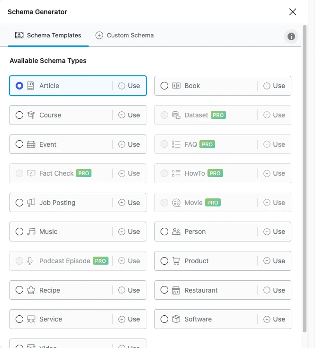Use the Course schema
Viewport: 315px width, 348px height.
[129, 115]
